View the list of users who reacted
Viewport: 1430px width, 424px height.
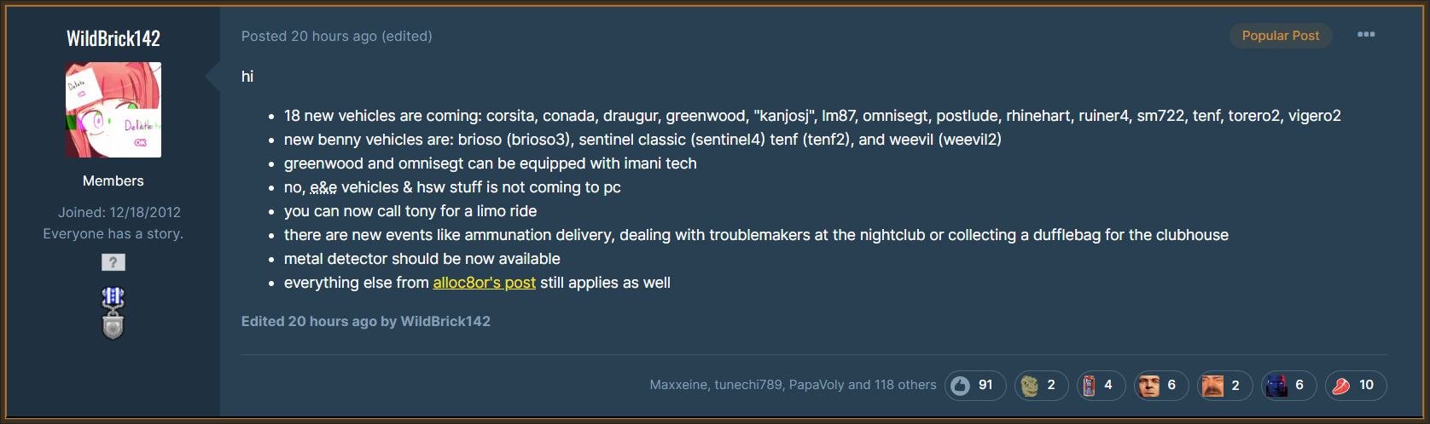pyautogui.click(x=793, y=385)
